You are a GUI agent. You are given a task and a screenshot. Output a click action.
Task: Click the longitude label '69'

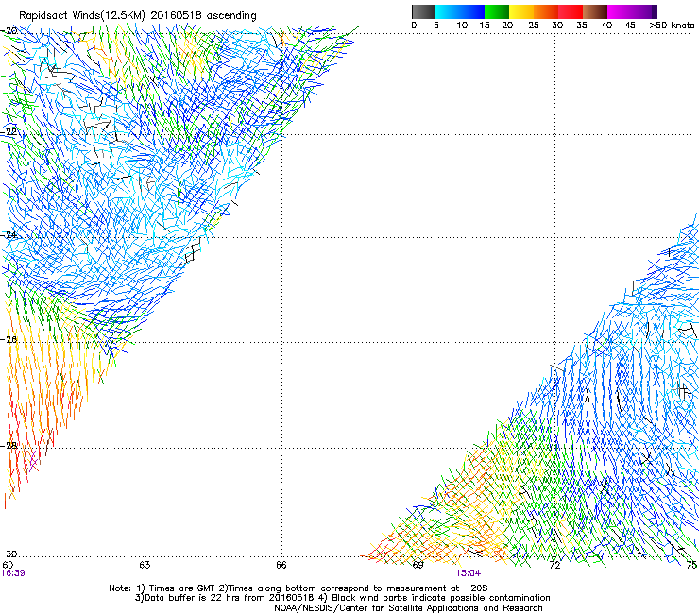pyautogui.click(x=418, y=565)
